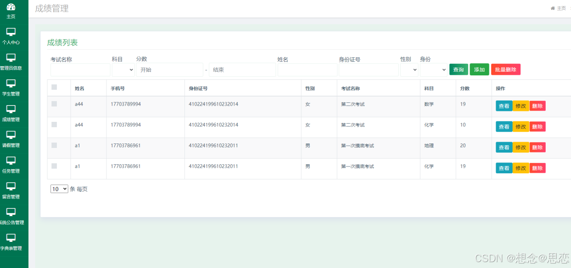Click the 考试名称 search input field

pyautogui.click(x=80, y=70)
